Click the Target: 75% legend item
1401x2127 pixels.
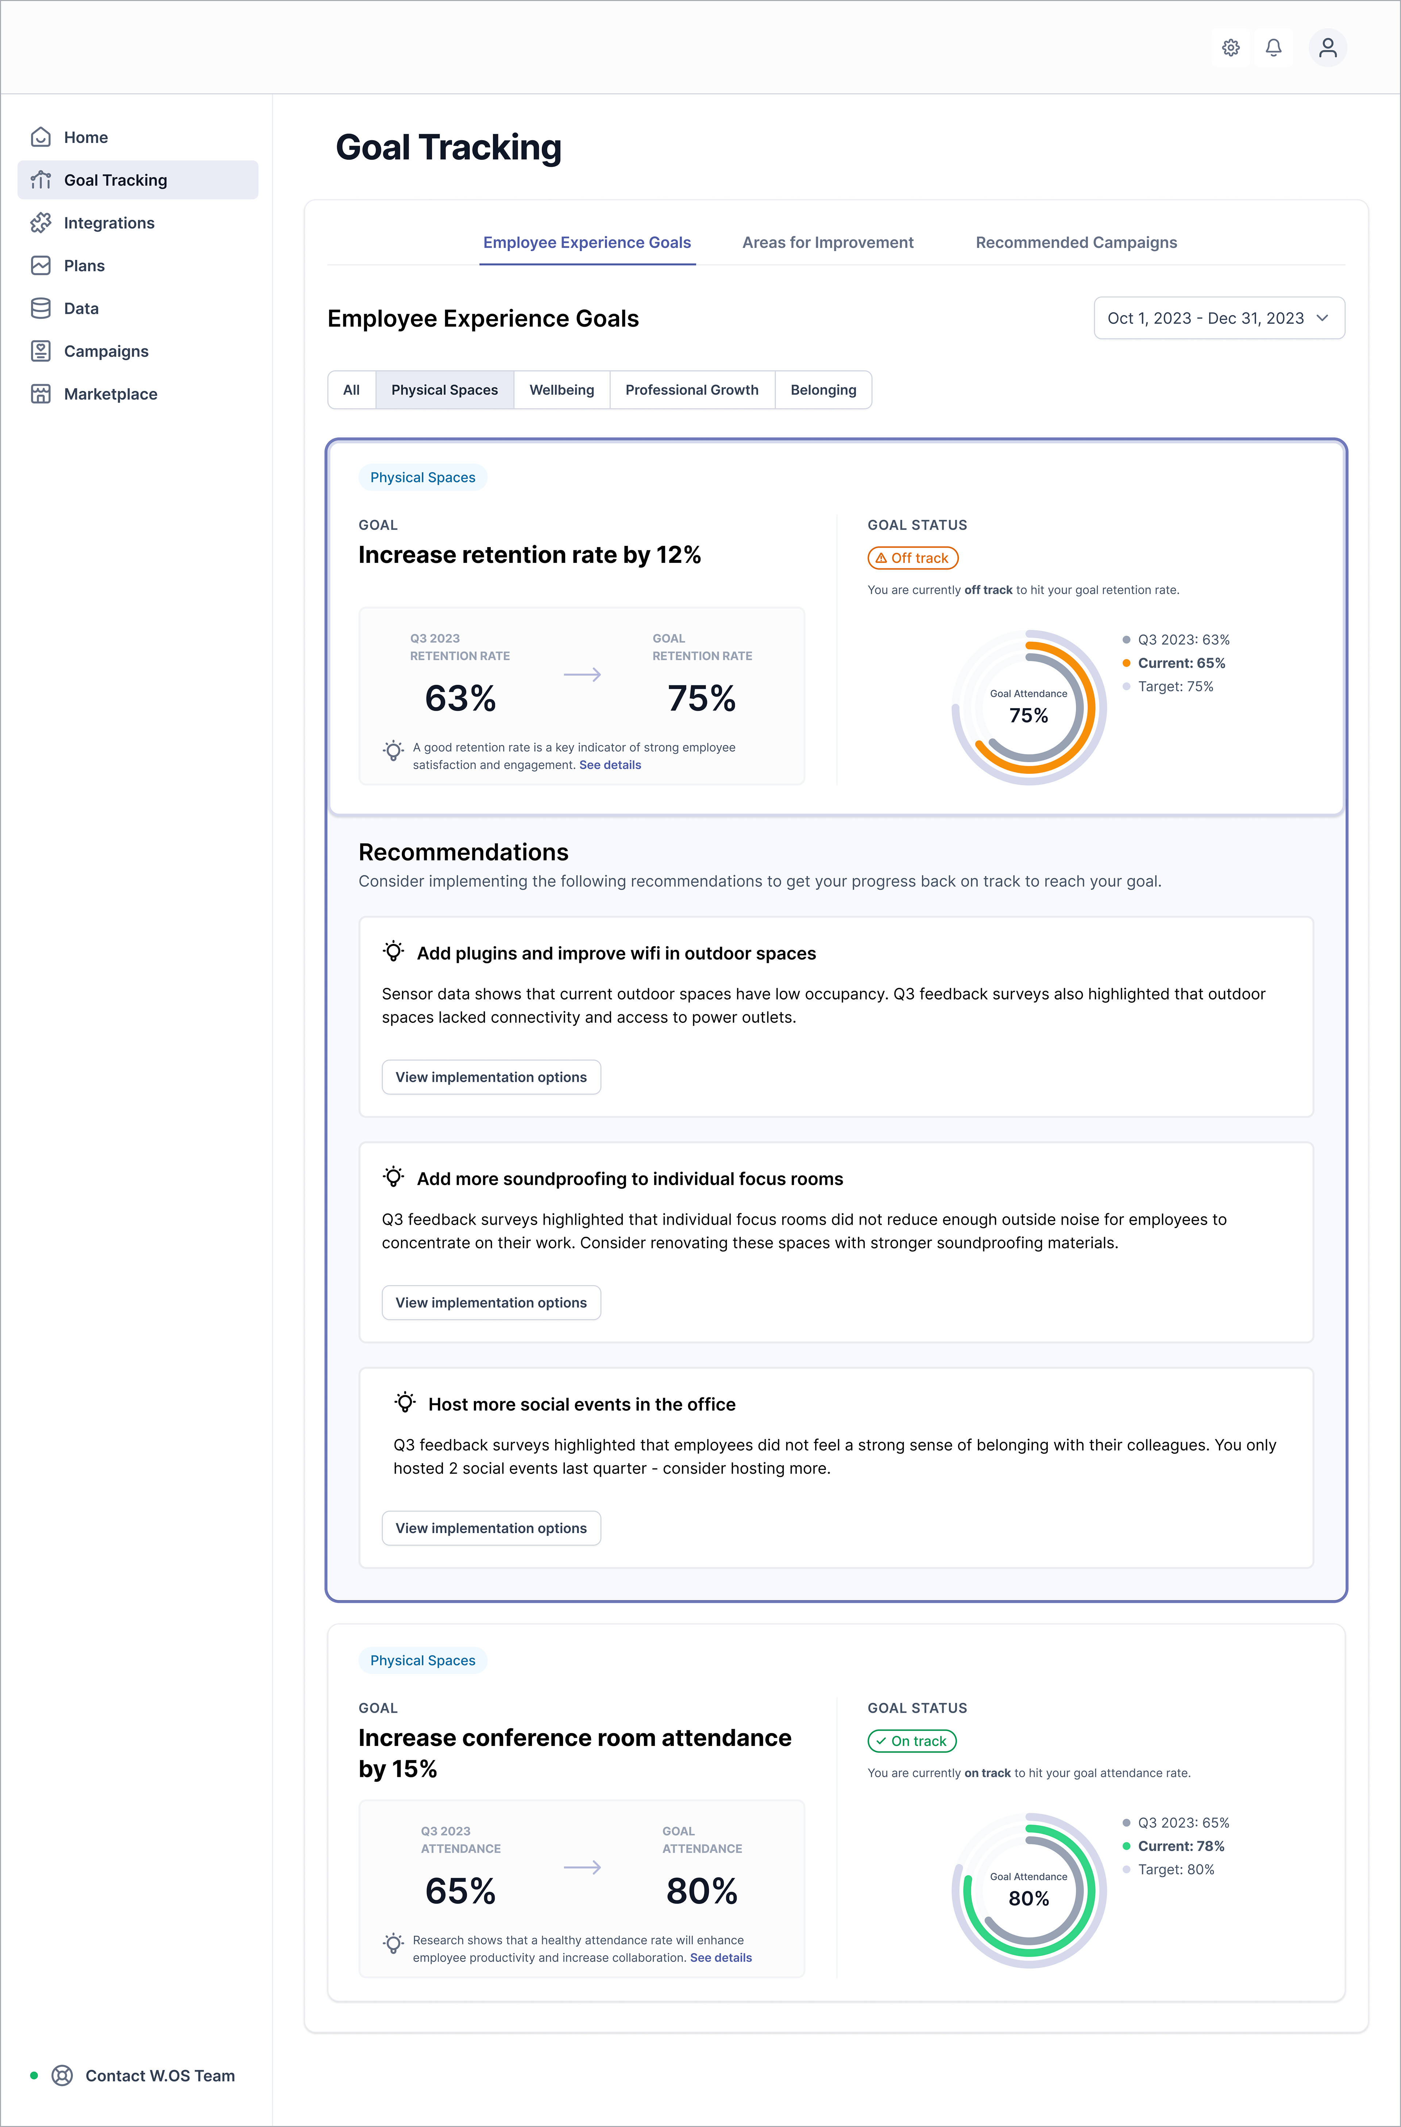click(1168, 686)
